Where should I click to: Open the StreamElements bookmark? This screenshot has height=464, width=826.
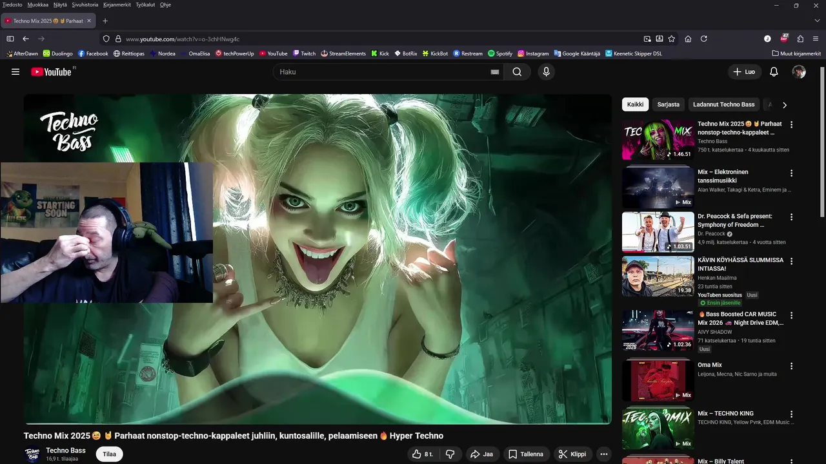(x=343, y=53)
